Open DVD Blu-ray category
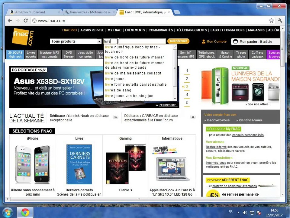This screenshot has width=290, height=218. (x=69, y=54)
